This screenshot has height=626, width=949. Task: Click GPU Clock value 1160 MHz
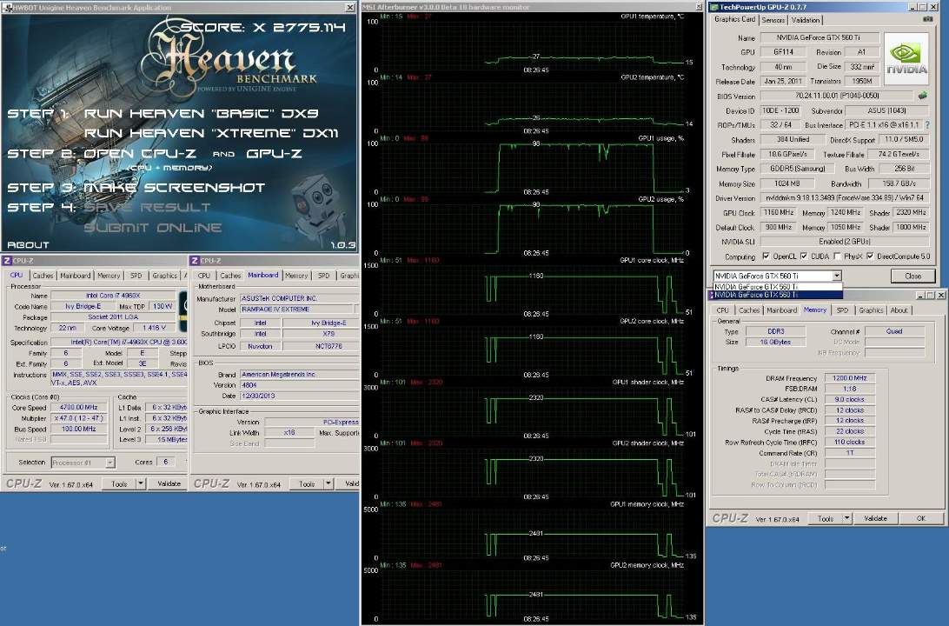pos(779,212)
